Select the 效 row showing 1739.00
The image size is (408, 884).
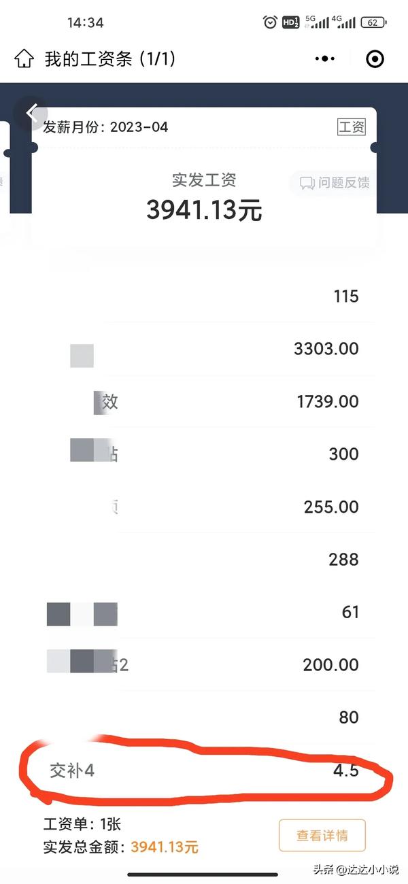(x=204, y=401)
